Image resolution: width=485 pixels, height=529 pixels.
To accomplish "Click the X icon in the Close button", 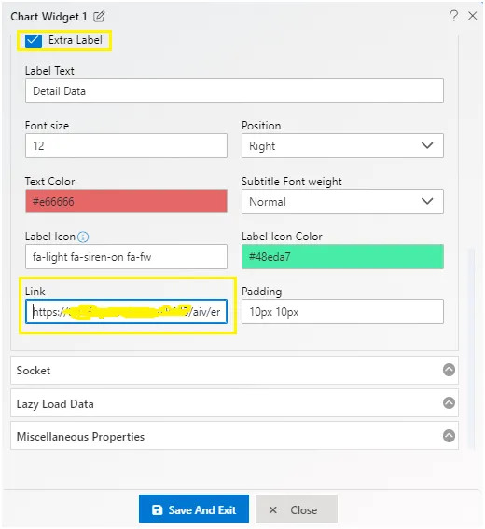I will [x=273, y=509].
